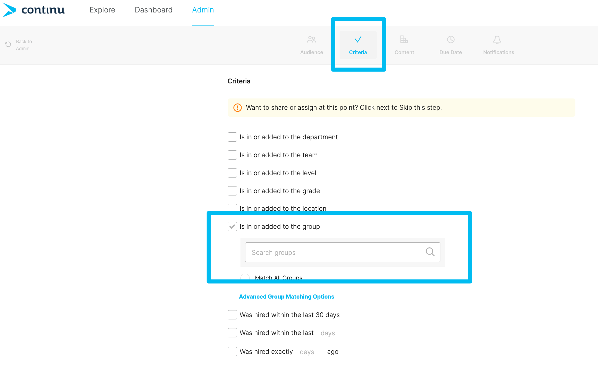Click the Content step icon
The image size is (598, 373).
pos(404,39)
